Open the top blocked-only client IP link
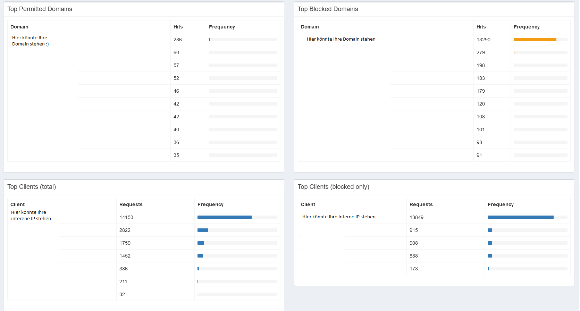Image resolution: width=580 pixels, height=311 pixels. (338, 217)
